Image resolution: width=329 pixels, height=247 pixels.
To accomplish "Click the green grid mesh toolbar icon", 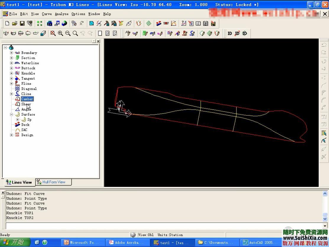I will click(x=149, y=23).
